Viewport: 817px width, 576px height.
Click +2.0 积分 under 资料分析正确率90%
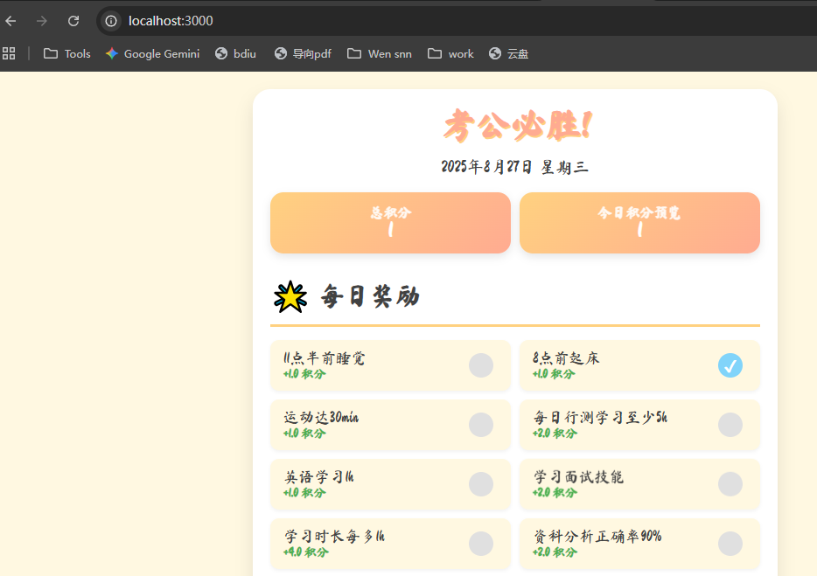[555, 552]
